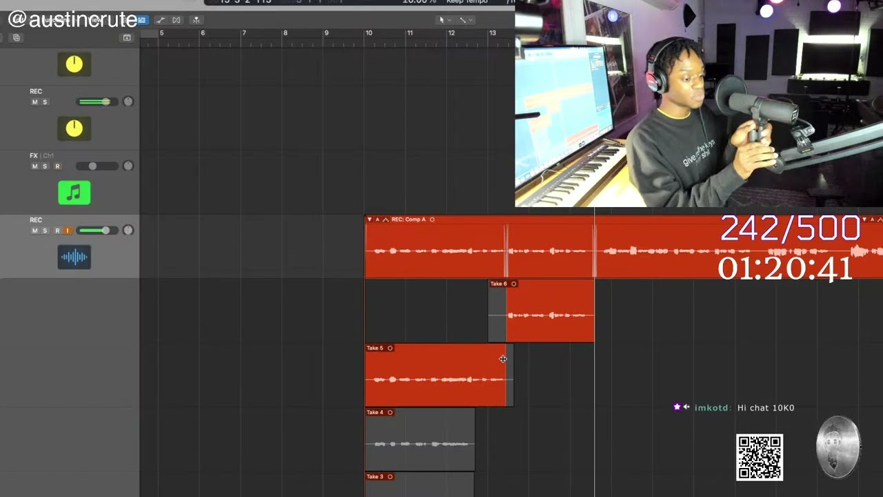This screenshot has width=883, height=497.
Task: Click the circle icon beside Take 5
Action: tap(390, 348)
